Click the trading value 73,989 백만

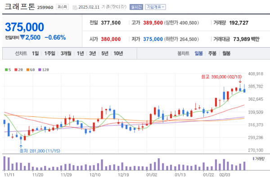pyautogui.click(x=246, y=39)
